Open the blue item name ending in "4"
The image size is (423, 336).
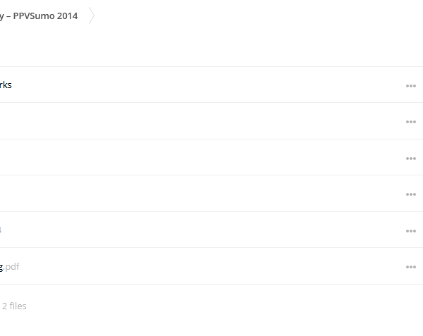(1, 230)
